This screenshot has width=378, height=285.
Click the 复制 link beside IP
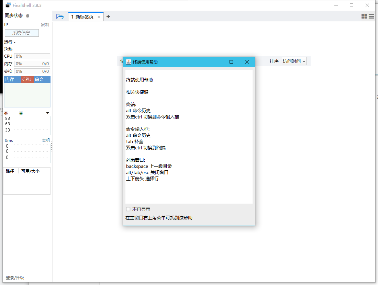point(45,25)
